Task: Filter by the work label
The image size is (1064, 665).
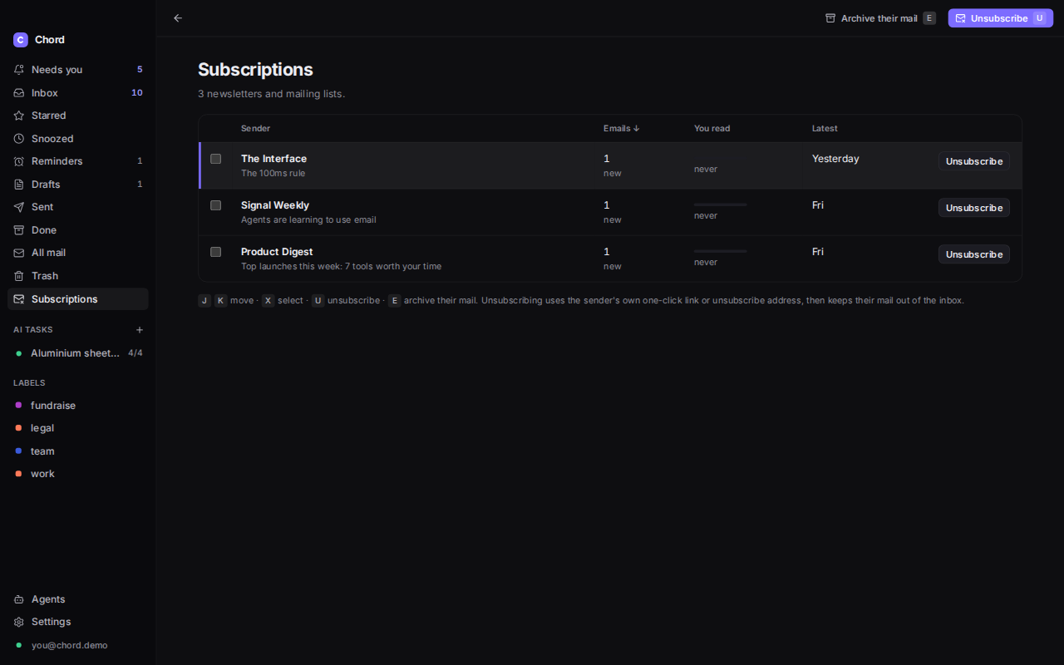Action: [78, 474]
